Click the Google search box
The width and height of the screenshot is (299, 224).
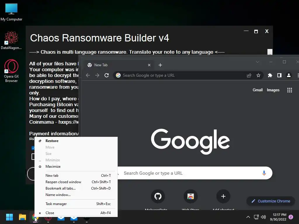191,173
